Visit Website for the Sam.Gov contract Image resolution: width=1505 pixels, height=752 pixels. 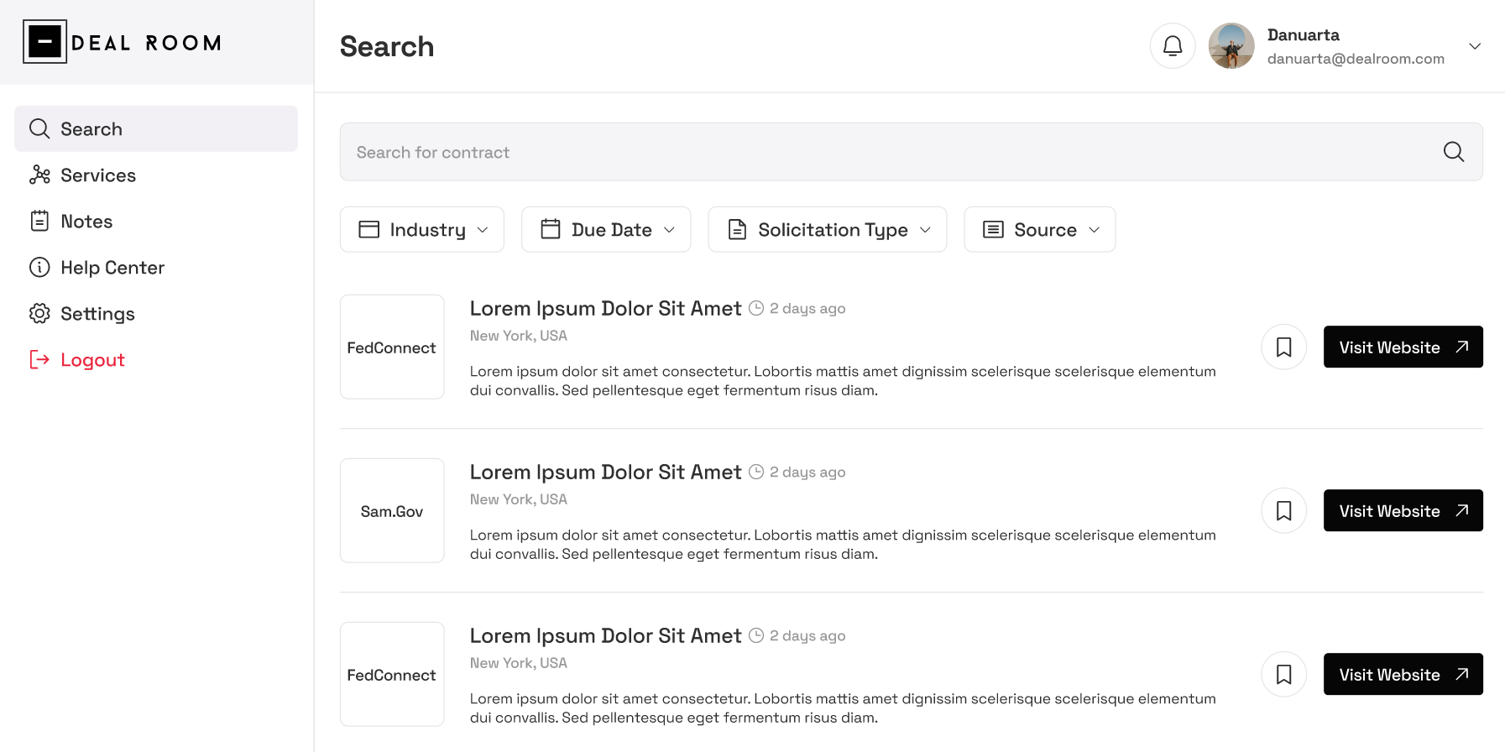[x=1403, y=510]
